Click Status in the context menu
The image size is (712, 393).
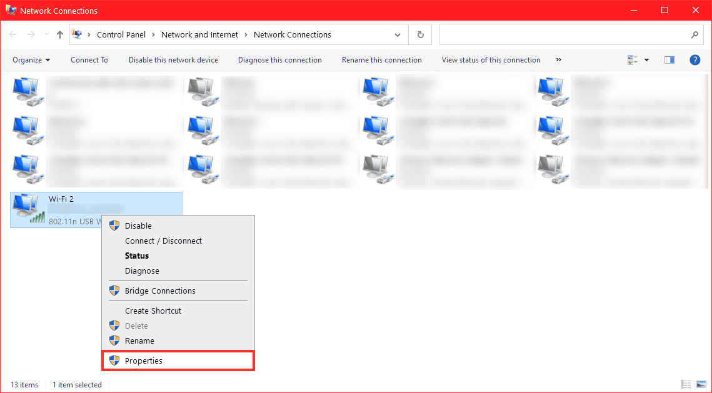click(x=137, y=256)
